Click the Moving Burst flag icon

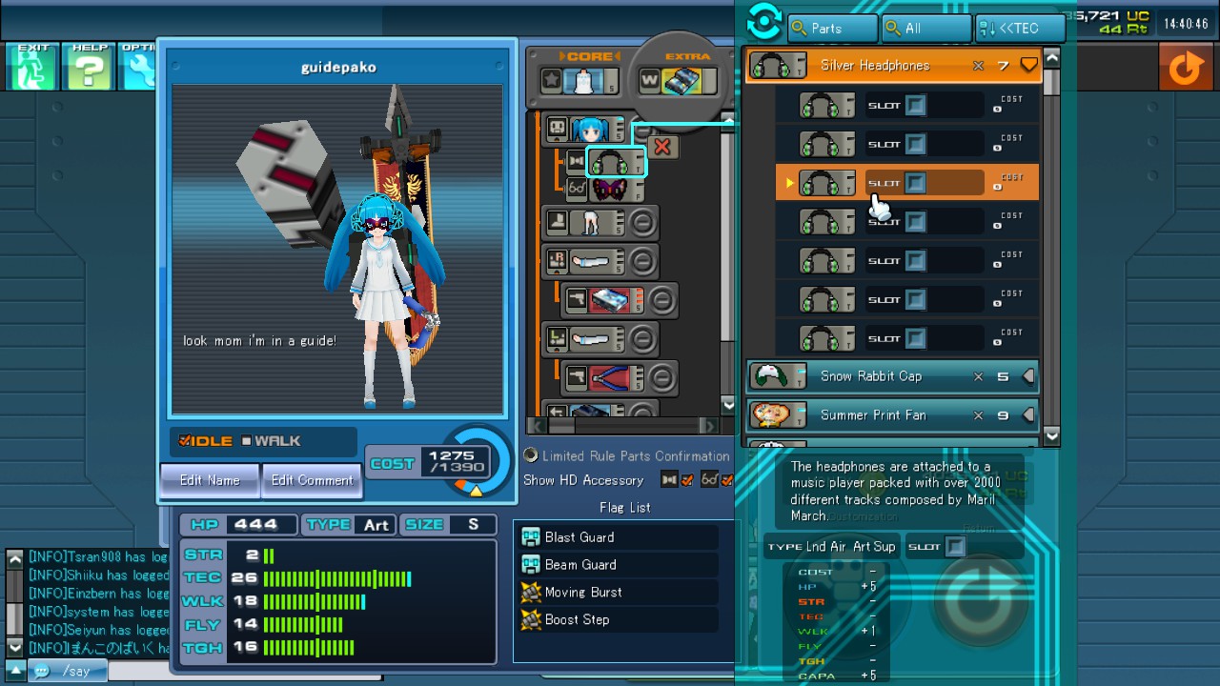531,593
